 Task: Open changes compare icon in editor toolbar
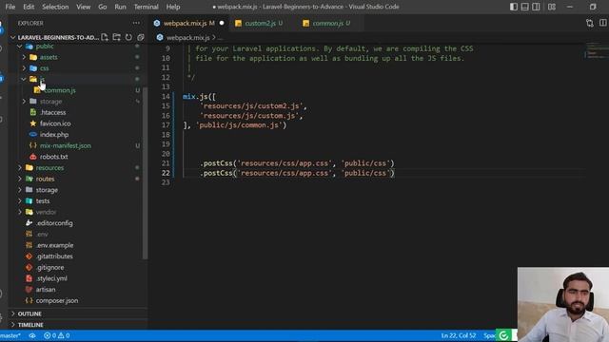point(590,23)
